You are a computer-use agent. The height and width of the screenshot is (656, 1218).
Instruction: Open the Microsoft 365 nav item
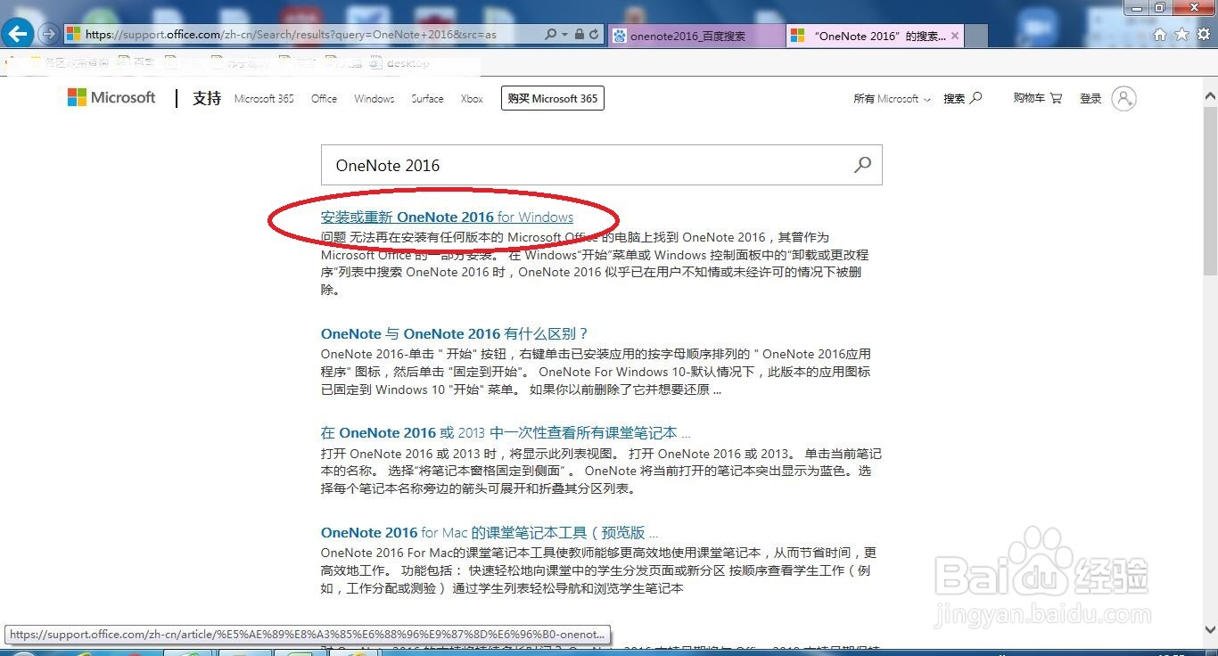coord(264,99)
